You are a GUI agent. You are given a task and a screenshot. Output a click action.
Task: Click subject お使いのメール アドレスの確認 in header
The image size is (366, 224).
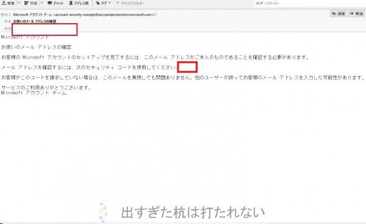35,21
